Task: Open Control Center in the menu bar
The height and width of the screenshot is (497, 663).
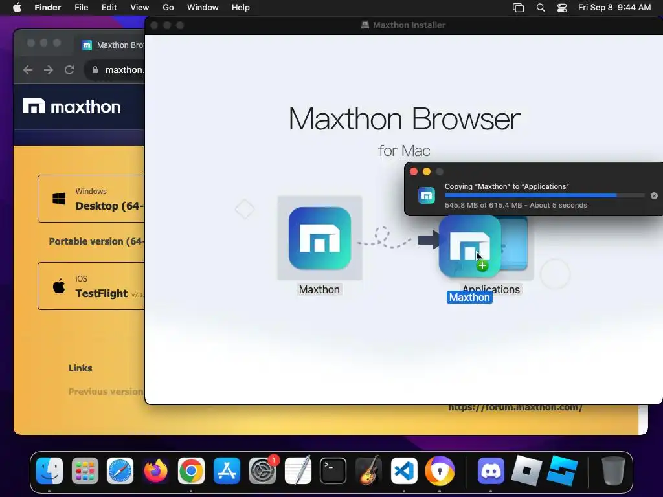Action: pos(562,8)
